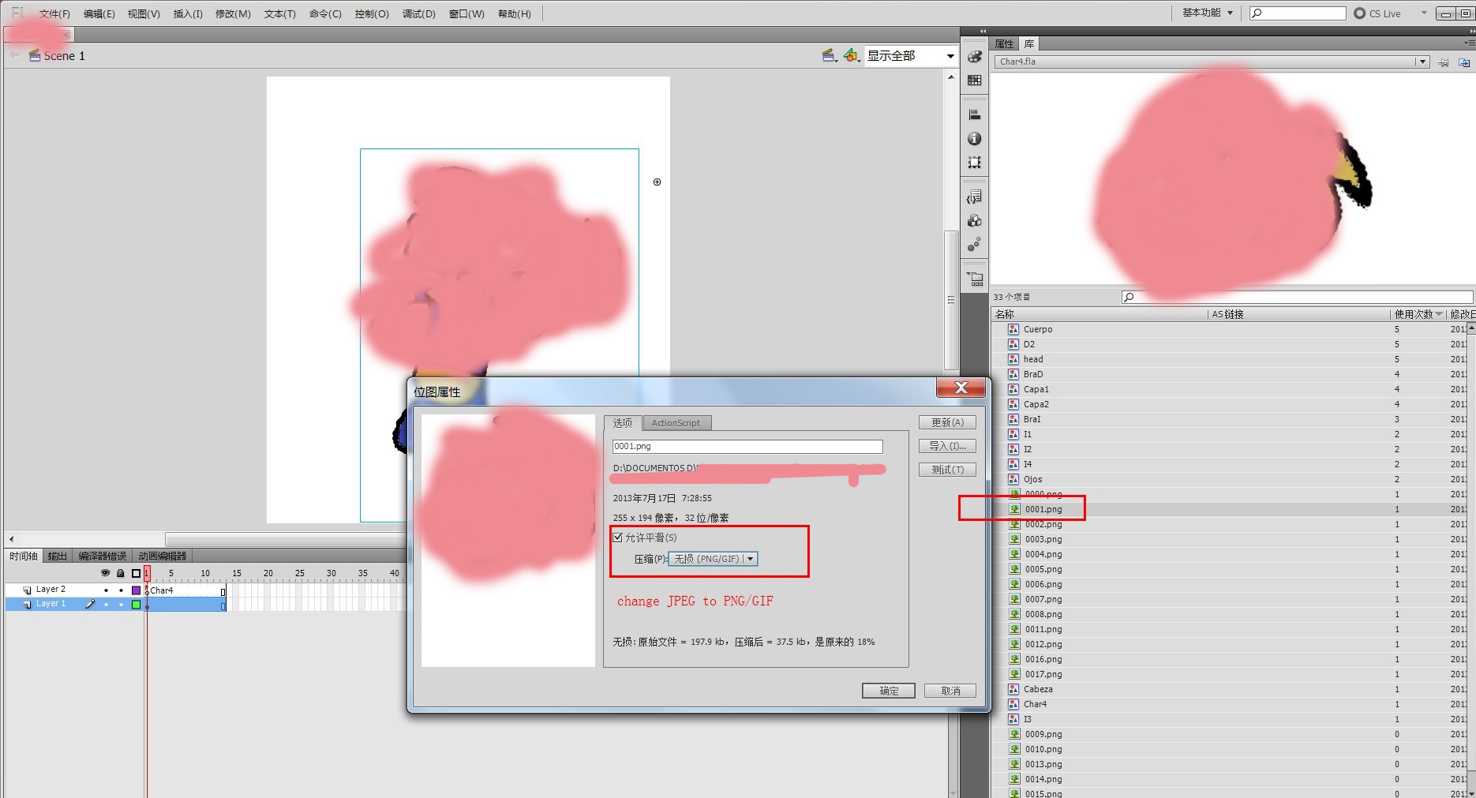Screen dimensions: 1476x798
Task: Open the Info panel icon
Action: pyautogui.click(x=975, y=139)
